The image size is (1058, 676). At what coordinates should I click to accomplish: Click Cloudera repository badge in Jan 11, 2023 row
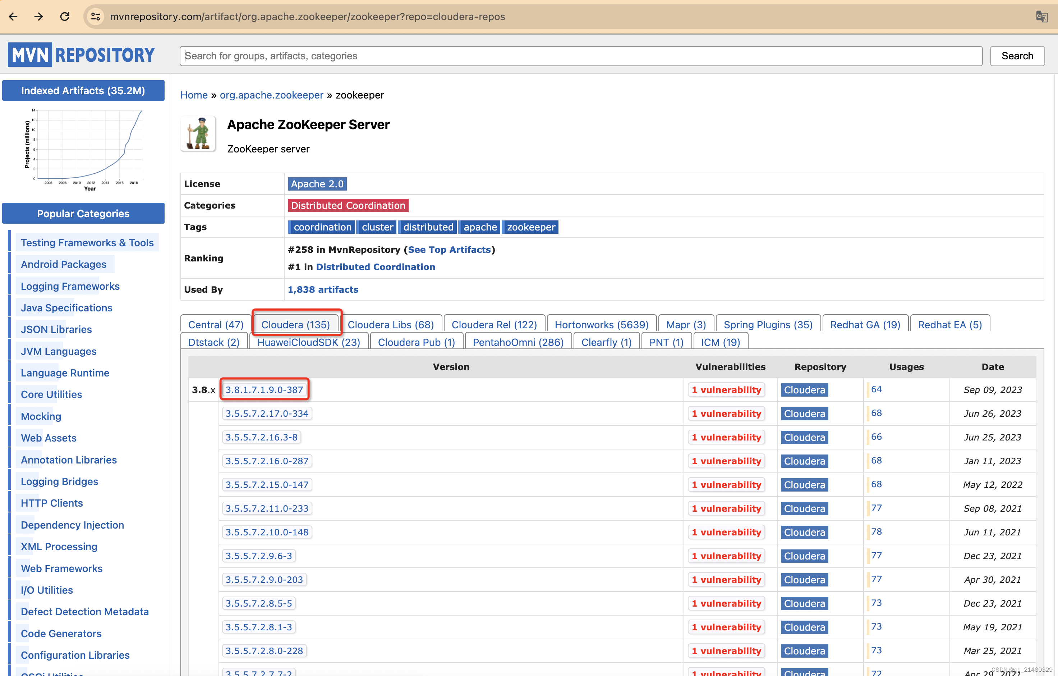tap(804, 461)
